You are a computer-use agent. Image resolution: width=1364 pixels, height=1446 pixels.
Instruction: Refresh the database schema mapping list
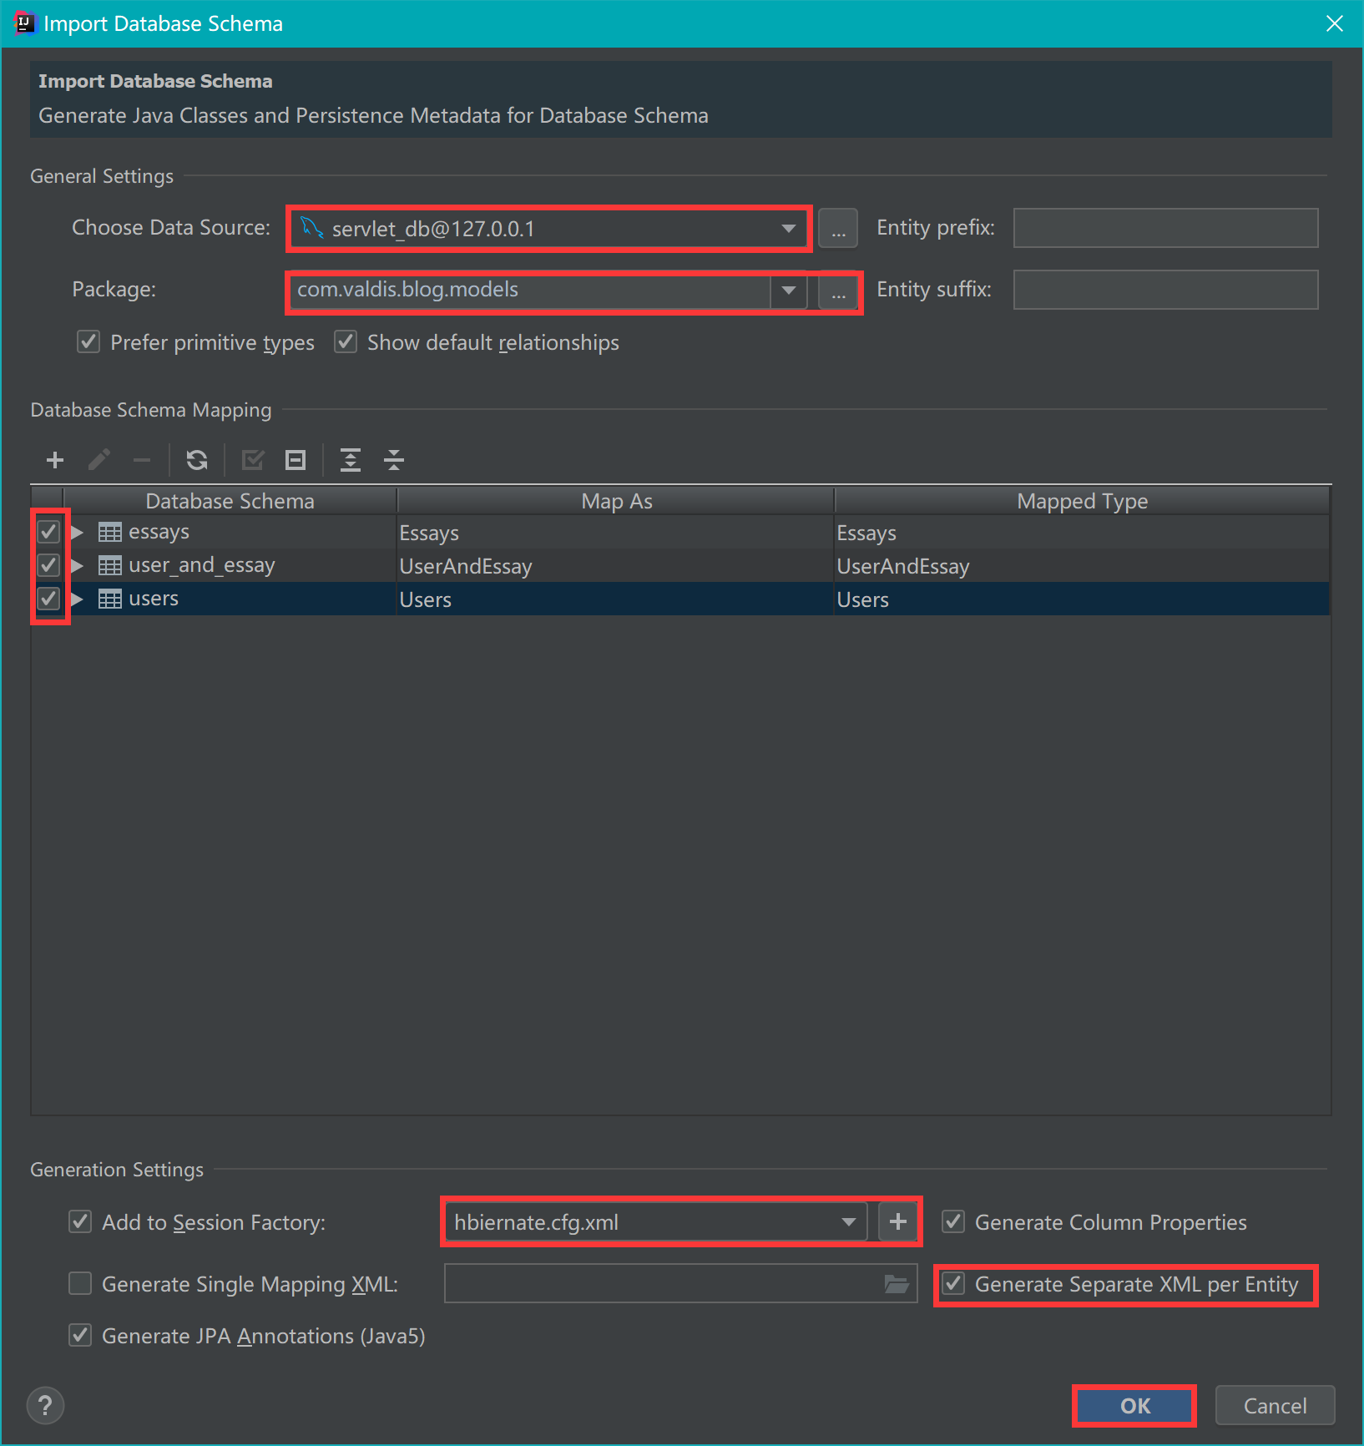(x=197, y=460)
